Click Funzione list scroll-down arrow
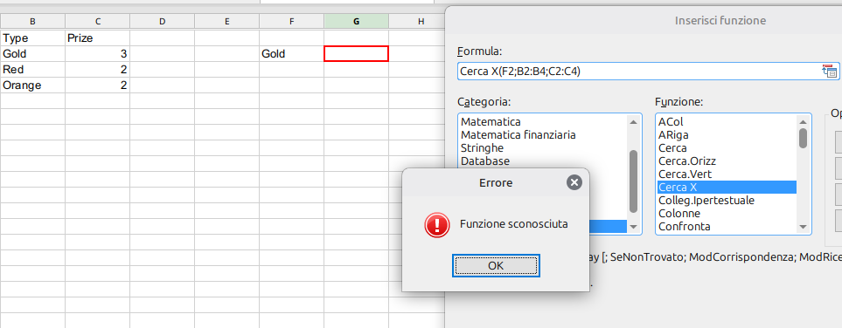The height and width of the screenshot is (328, 842). tap(803, 227)
